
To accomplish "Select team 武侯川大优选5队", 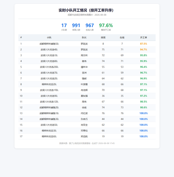I will click(x=49, y=125).
